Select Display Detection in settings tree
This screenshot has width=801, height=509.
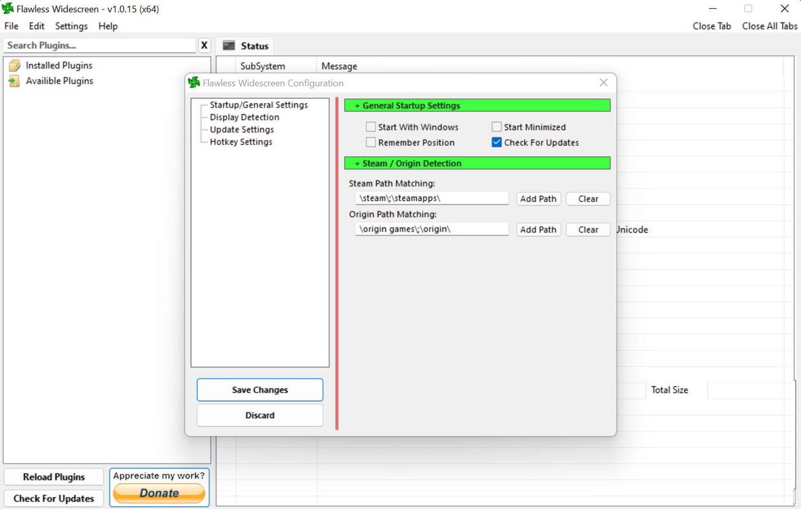(245, 117)
